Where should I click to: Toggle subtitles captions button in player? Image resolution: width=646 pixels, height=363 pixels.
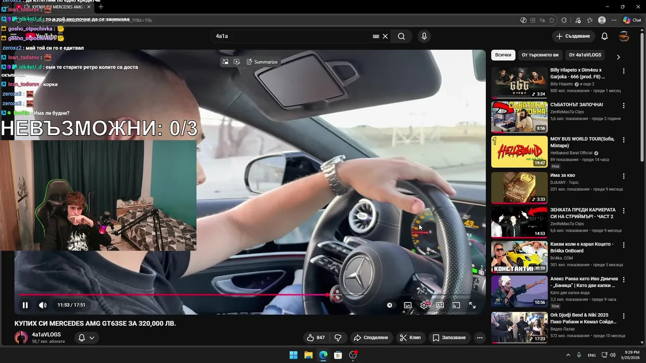pos(408,305)
